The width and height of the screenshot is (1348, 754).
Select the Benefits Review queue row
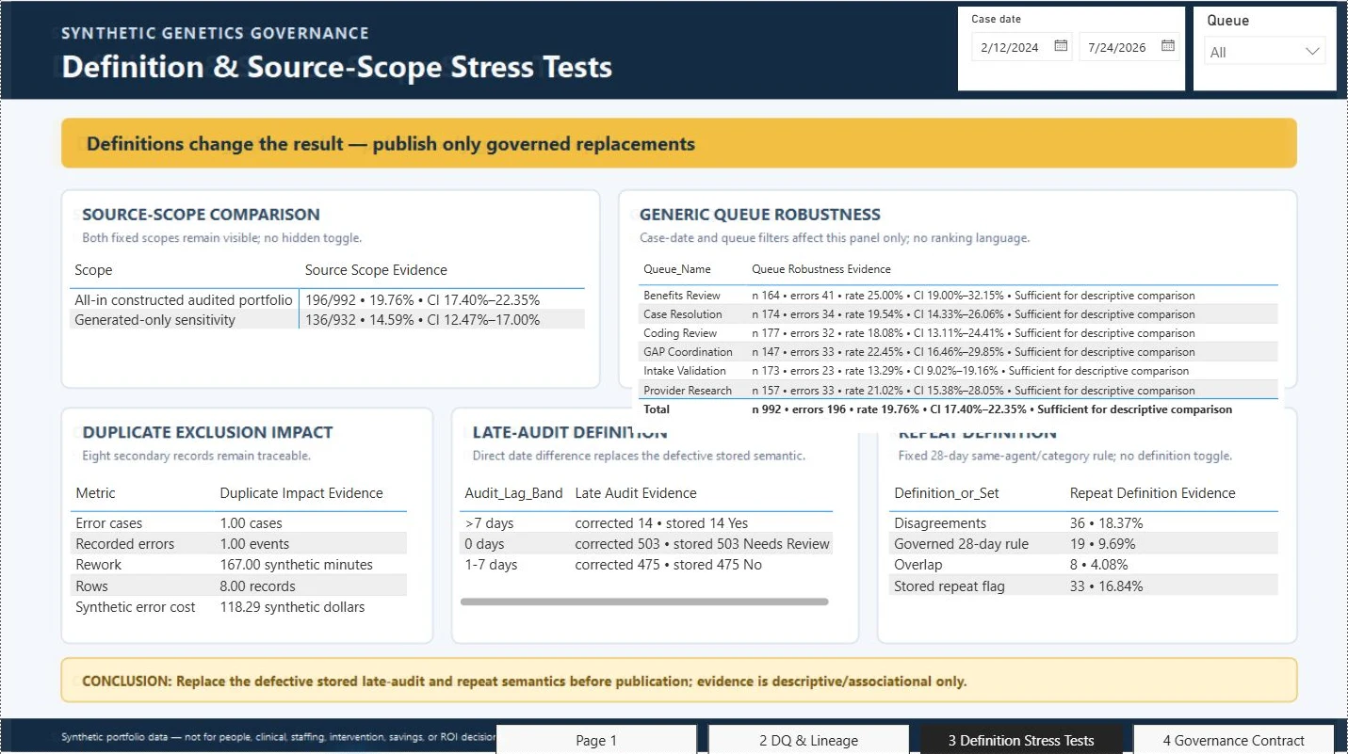tap(959, 296)
